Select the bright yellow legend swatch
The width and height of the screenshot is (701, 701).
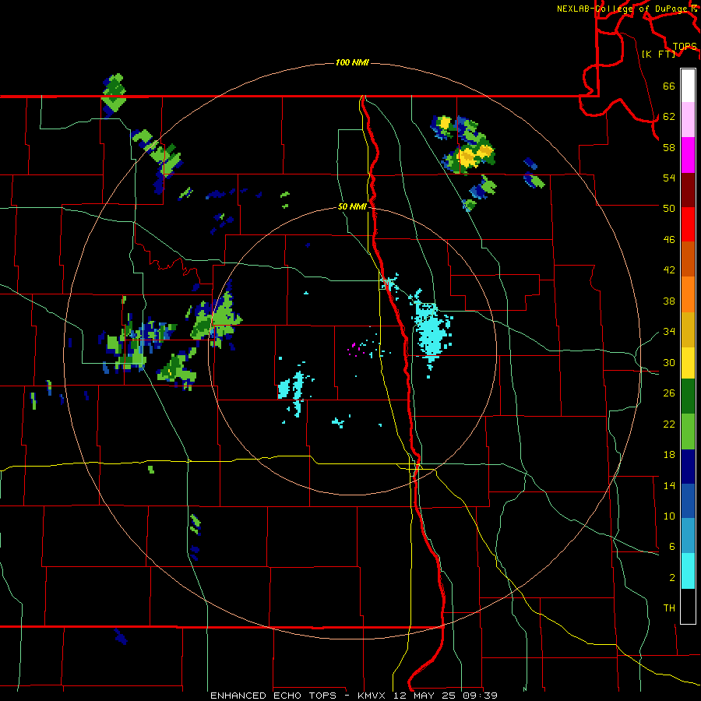(688, 363)
